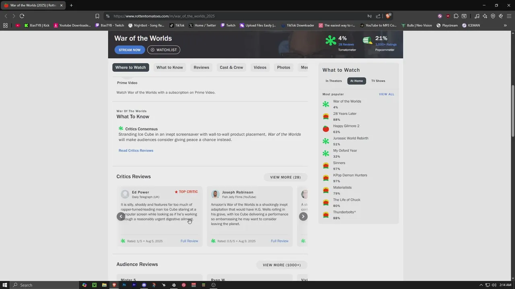Open 28 Years Later in What to Watch

point(345,114)
